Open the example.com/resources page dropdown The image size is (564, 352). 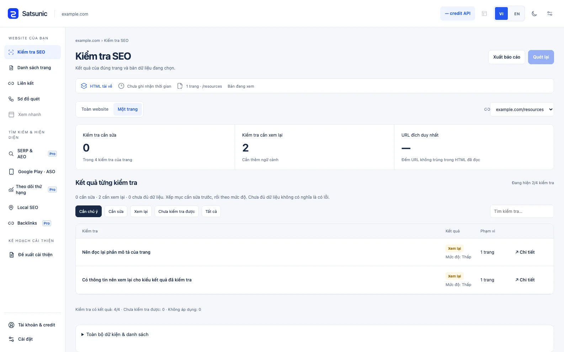[x=522, y=109]
